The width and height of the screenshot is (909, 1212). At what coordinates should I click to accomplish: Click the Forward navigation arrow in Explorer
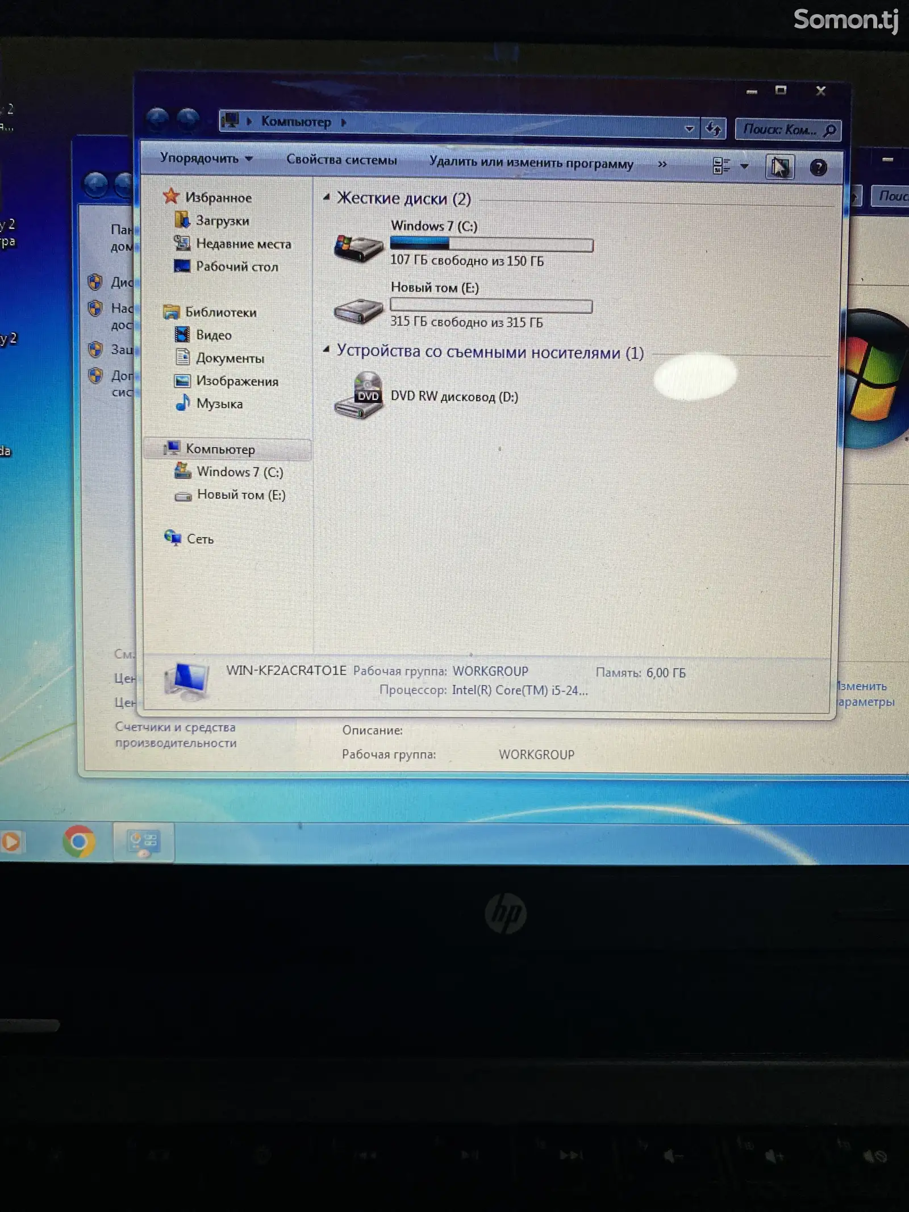(188, 119)
